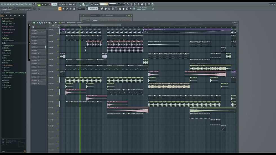
Task: Open the HELP menu
Action: pyautogui.click(x=30, y=4)
